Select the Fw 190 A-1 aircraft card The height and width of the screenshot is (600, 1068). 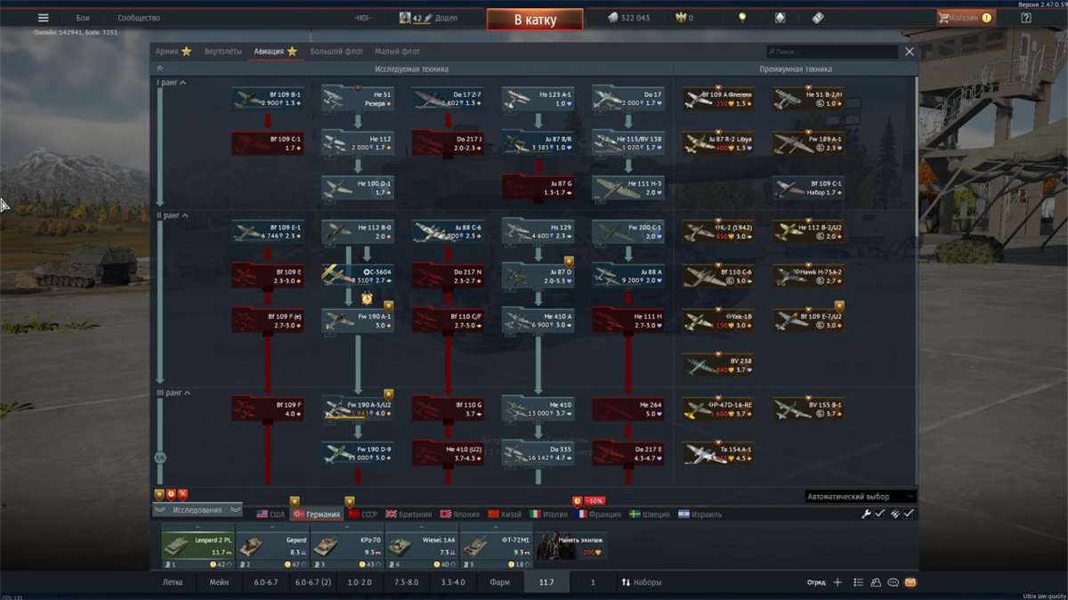pyautogui.click(x=357, y=320)
